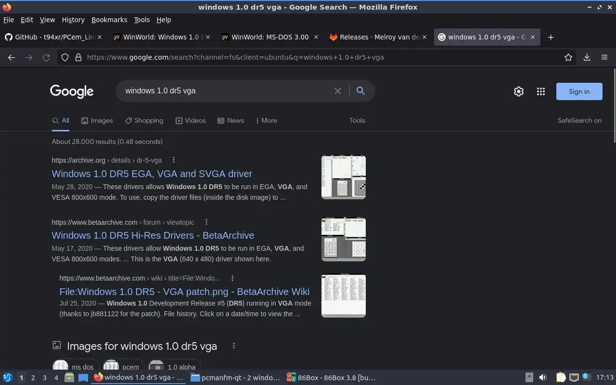The width and height of the screenshot is (616, 385).
Task: Click the file manager icon in taskbar quick launch
Action: [x=69, y=377]
